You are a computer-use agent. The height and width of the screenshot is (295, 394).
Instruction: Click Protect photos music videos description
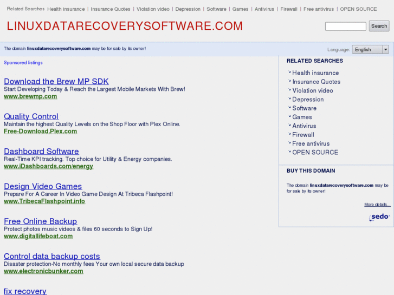click(x=78, y=229)
